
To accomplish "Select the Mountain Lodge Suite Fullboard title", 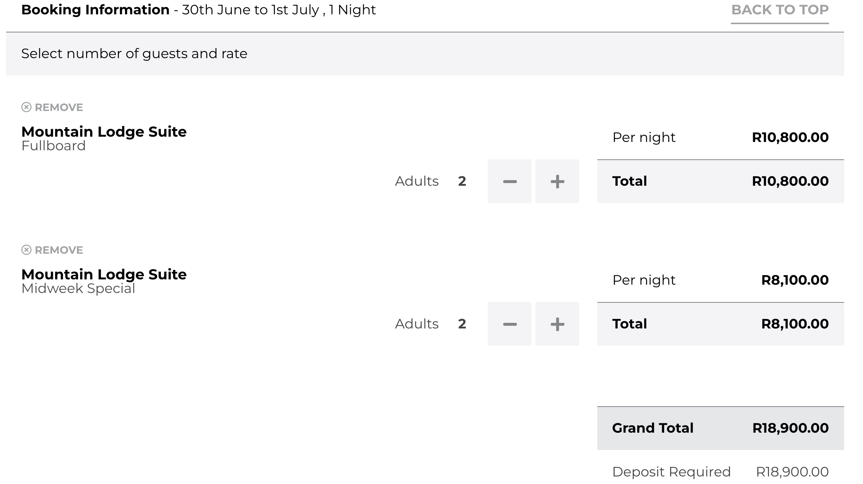I will tap(104, 131).
